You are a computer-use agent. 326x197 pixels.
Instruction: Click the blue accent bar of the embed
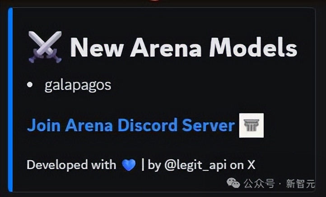coord(10,100)
